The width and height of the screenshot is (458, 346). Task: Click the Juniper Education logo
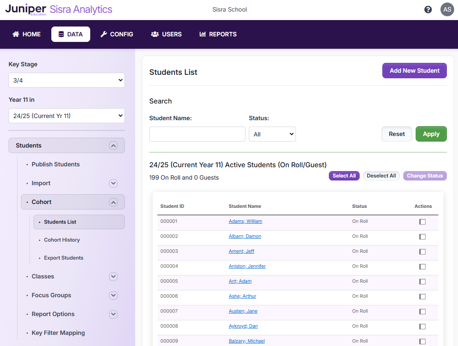click(26, 9)
